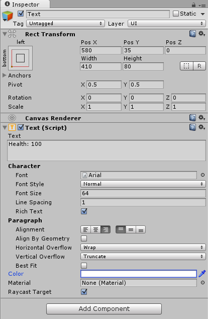
Task: Open the Inspector panel options menu
Action: tap(202, 6)
